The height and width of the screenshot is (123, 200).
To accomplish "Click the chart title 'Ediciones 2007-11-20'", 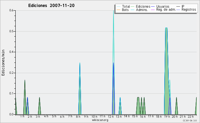I will pyautogui.click(x=51, y=6).
